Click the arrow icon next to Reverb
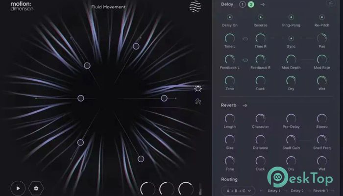 (245, 105)
